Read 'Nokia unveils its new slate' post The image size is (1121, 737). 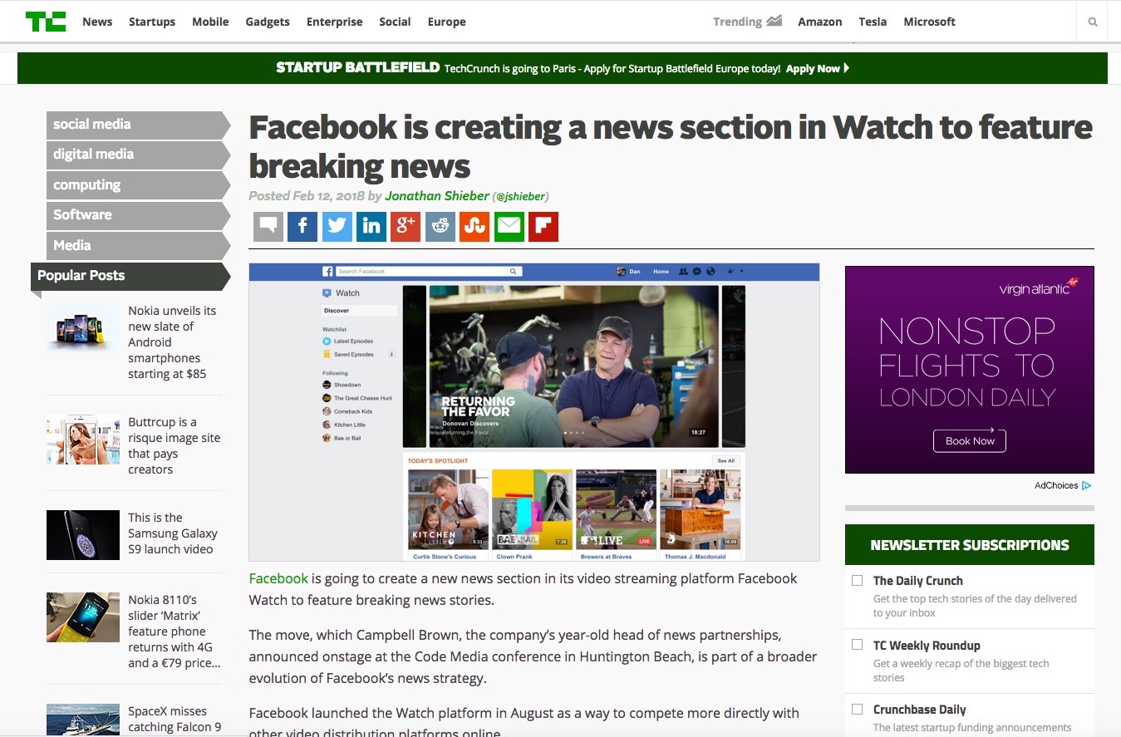click(172, 341)
